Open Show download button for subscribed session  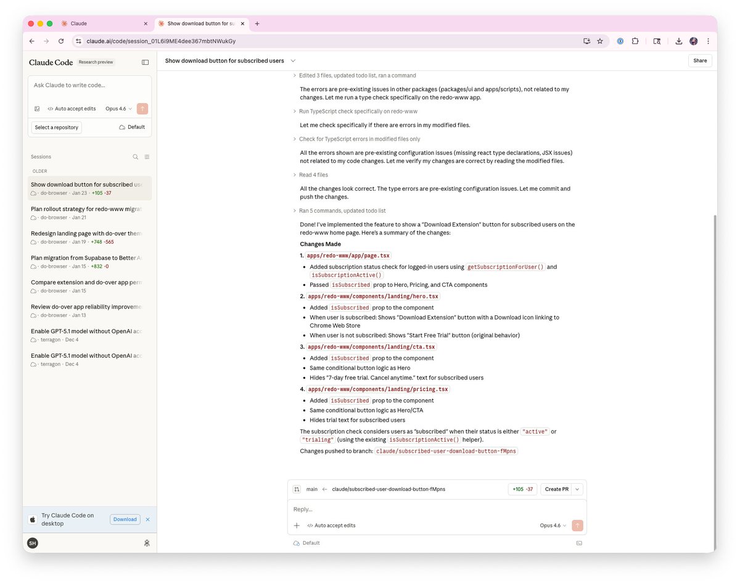point(89,188)
